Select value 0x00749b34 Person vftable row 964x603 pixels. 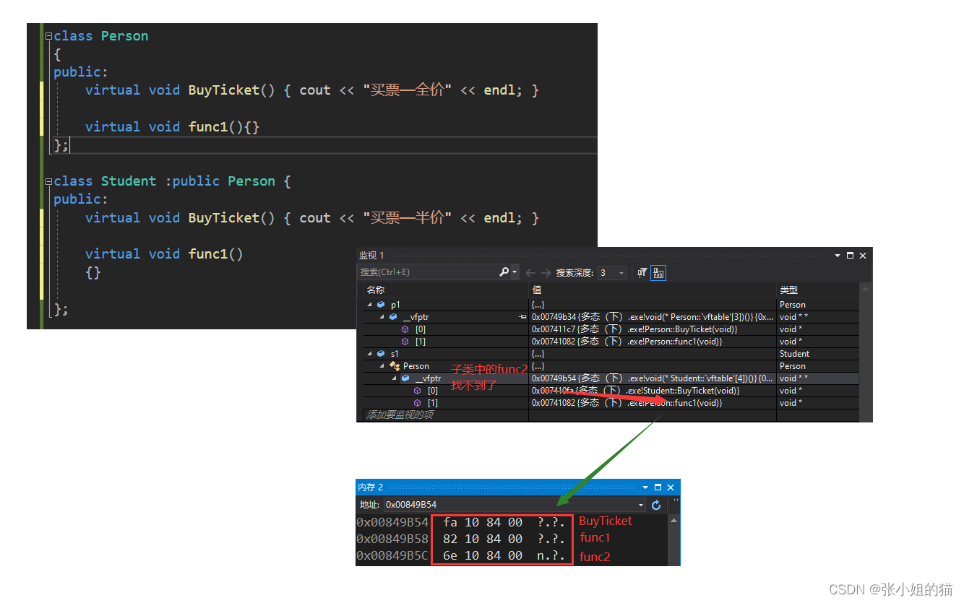click(653, 317)
